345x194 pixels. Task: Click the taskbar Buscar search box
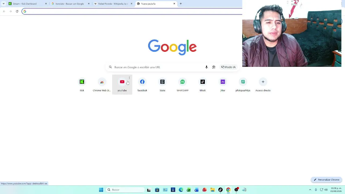click(x=125, y=190)
